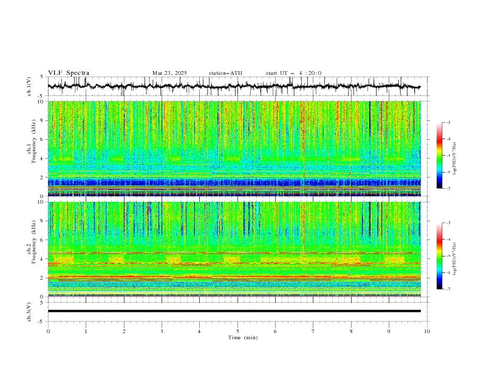Click the "2" kHz tick on ch.1 frequency axis

pos(43,177)
